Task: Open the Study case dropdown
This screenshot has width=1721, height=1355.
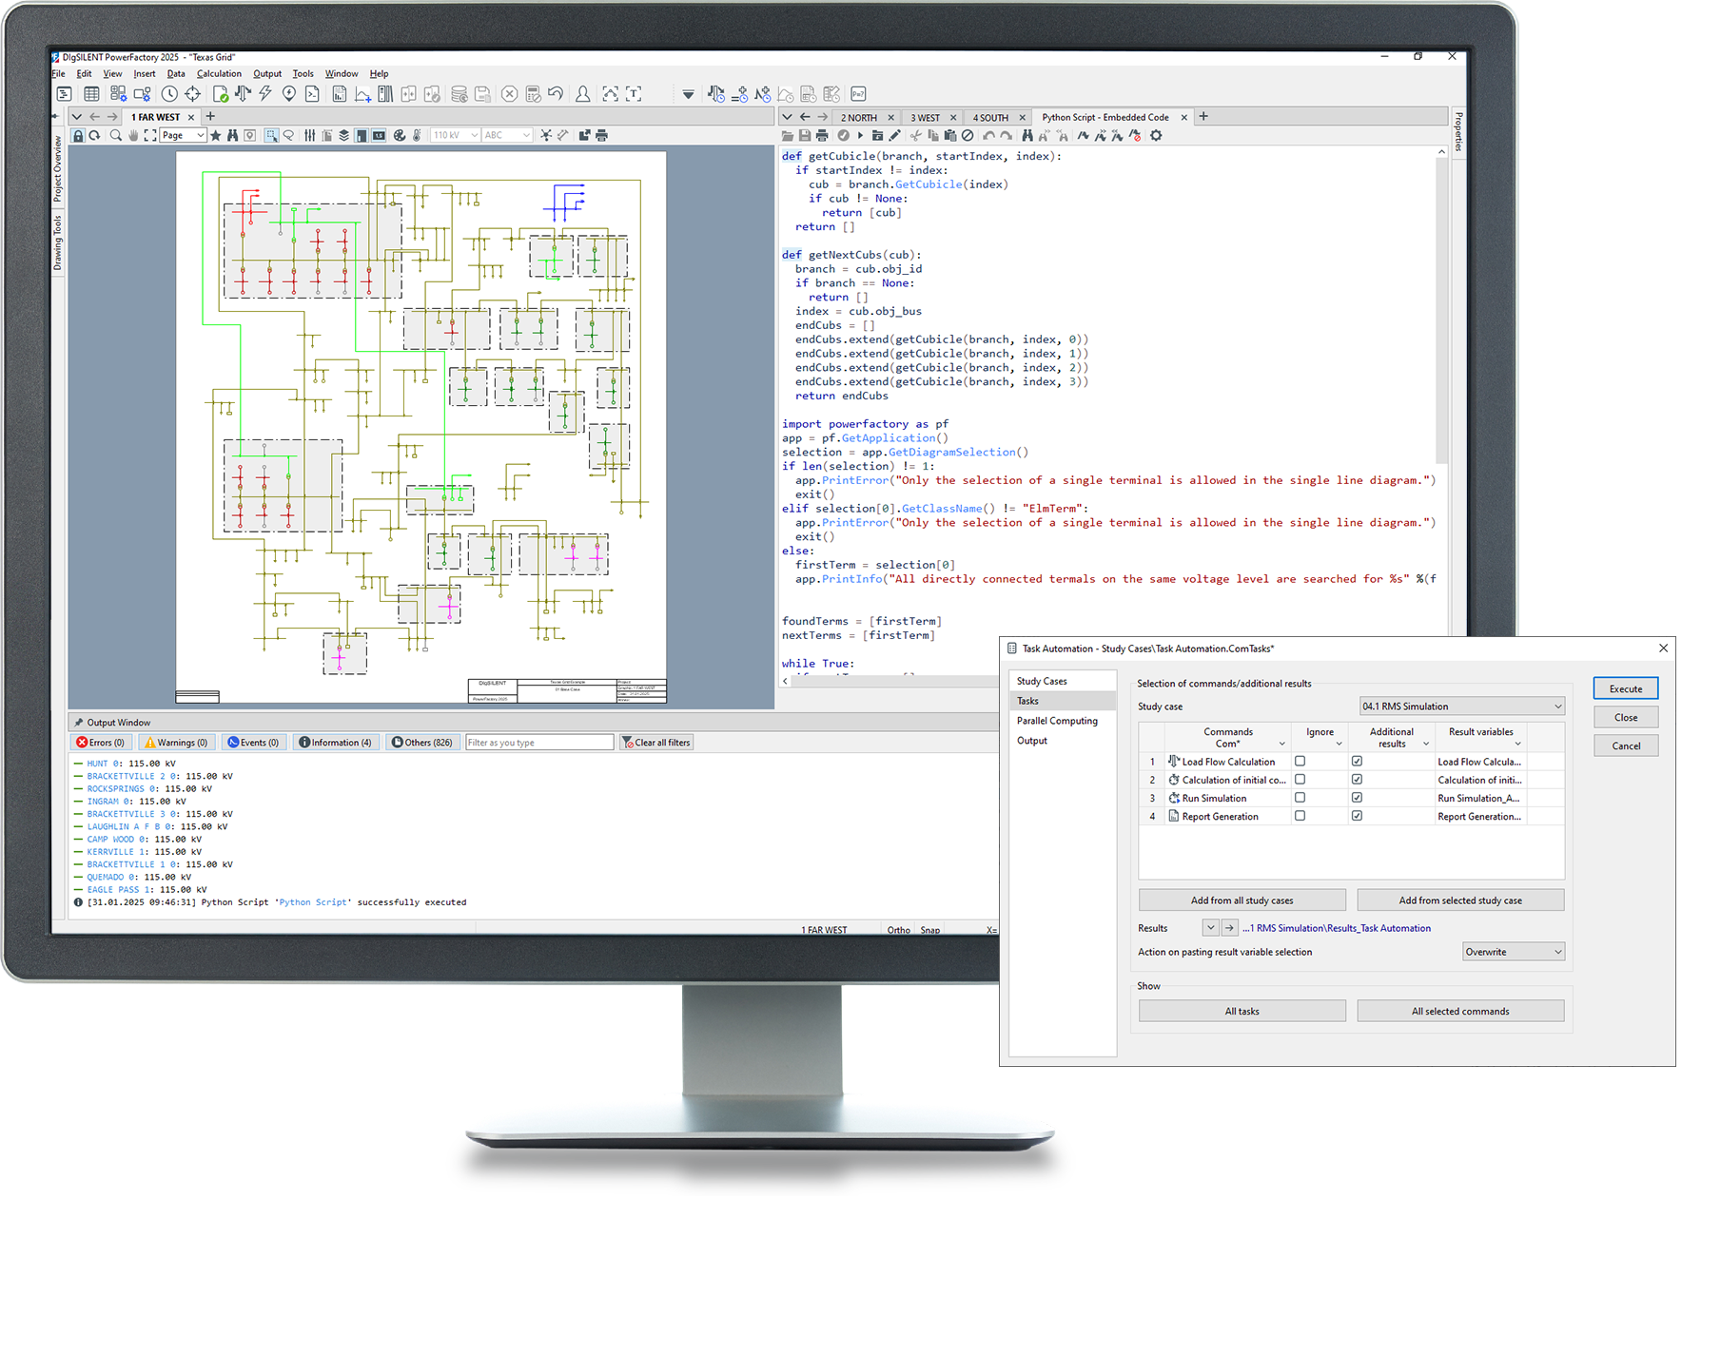Action: click(x=1461, y=707)
